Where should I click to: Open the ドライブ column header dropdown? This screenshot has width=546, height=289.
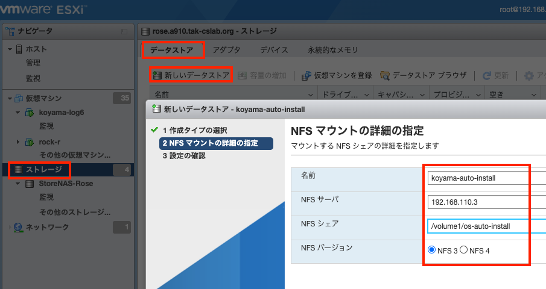[367, 95]
